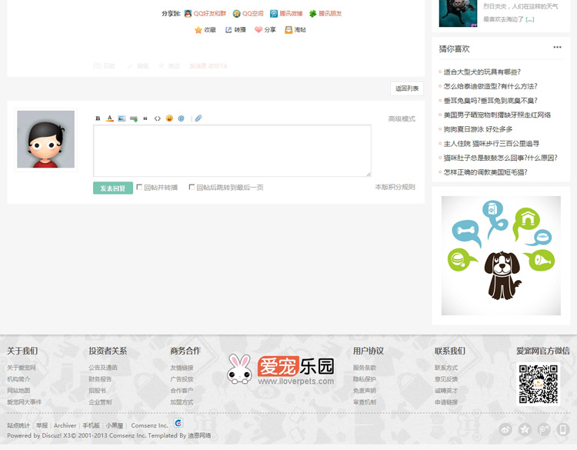Open 广告投放 footer link

point(182,379)
